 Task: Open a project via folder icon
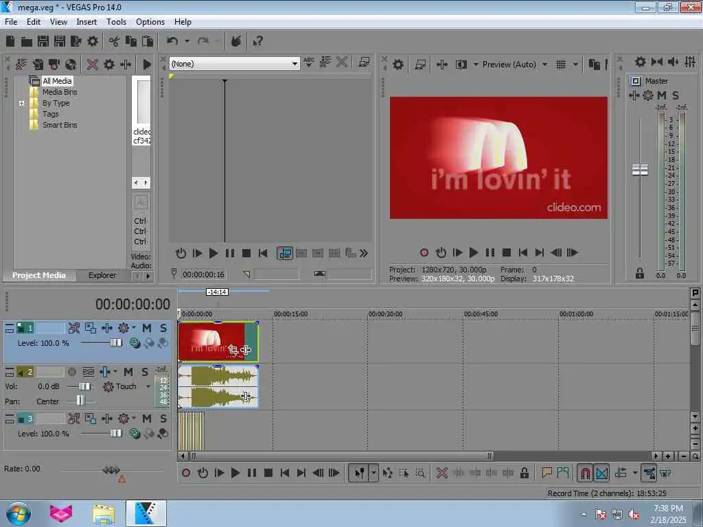point(27,42)
